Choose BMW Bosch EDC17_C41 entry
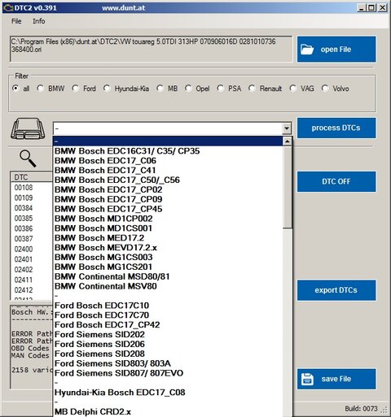This screenshot has width=391, height=417. pos(168,171)
